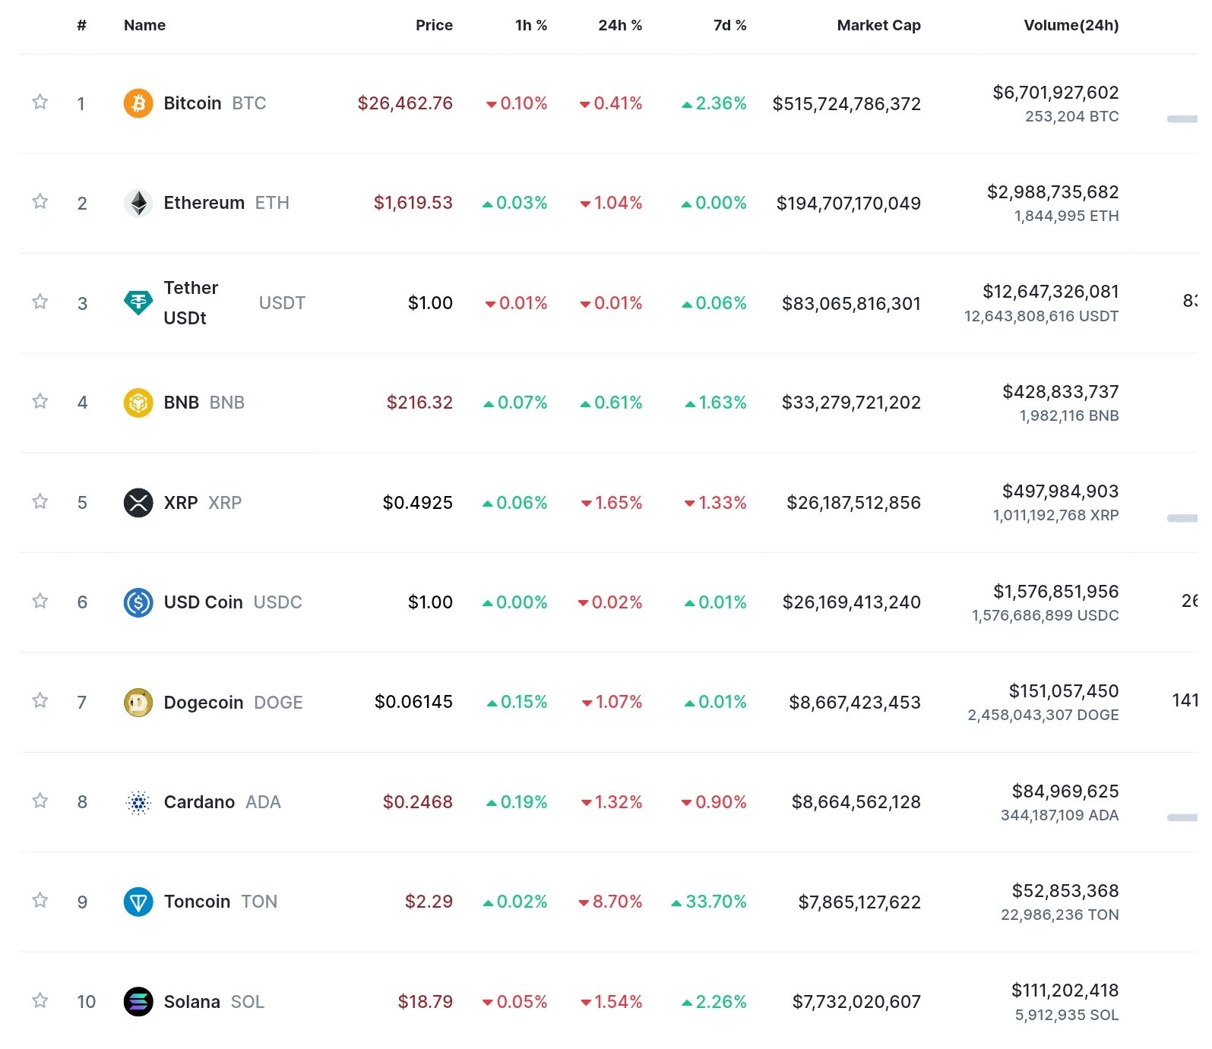The height and width of the screenshot is (1049, 1212).
Task: Open the Ethereum ETH coin page
Action: [x=226, y=203]
